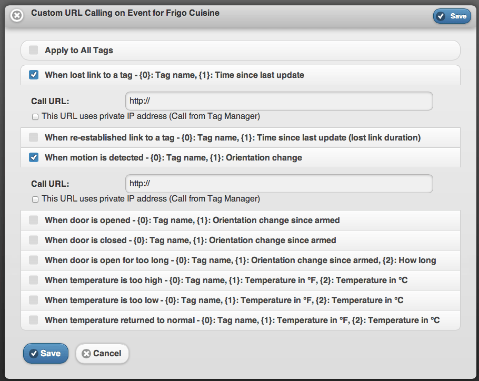Click the bottom Save button
The width and height of the screenshot is (479, 381).
46,353
